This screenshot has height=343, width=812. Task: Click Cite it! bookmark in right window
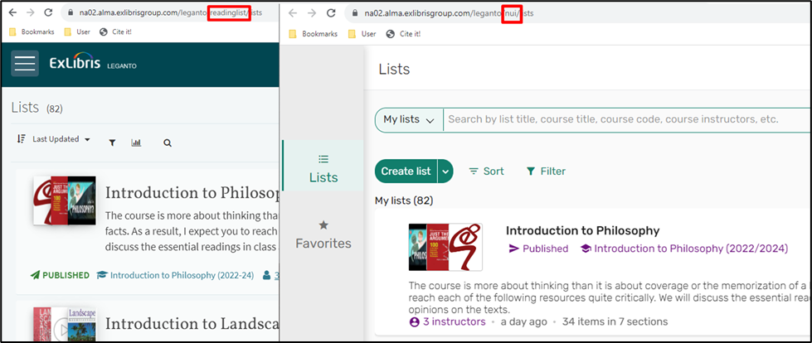pyautogui.click(x=403, y=34)
